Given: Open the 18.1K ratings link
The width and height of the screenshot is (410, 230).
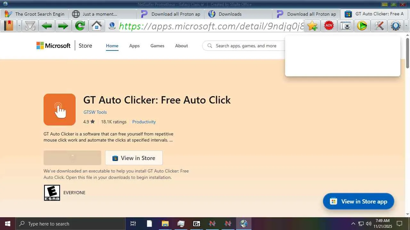Looking at the screenshot, I should click(x=114, y=122).
